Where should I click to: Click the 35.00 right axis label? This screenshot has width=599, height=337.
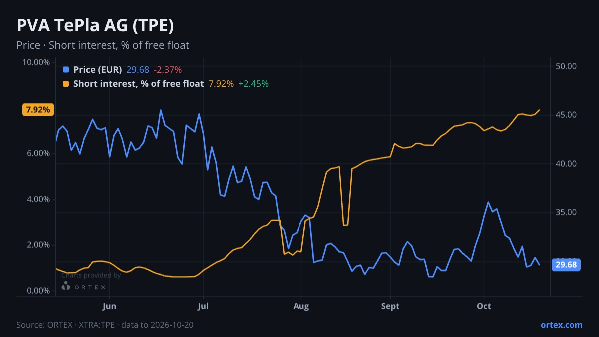pyautogui.click(x=566, y=212)
